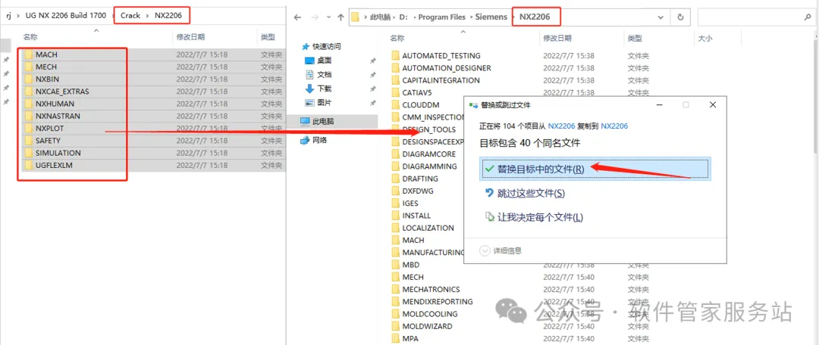The width and height of the screenshot is (819, 345).
Task: Select the SAFETY folder icon
Action: tap(28, 141)
